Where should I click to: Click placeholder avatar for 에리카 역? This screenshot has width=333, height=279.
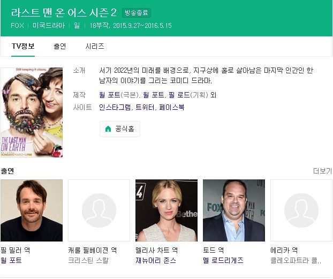point(301,210)
